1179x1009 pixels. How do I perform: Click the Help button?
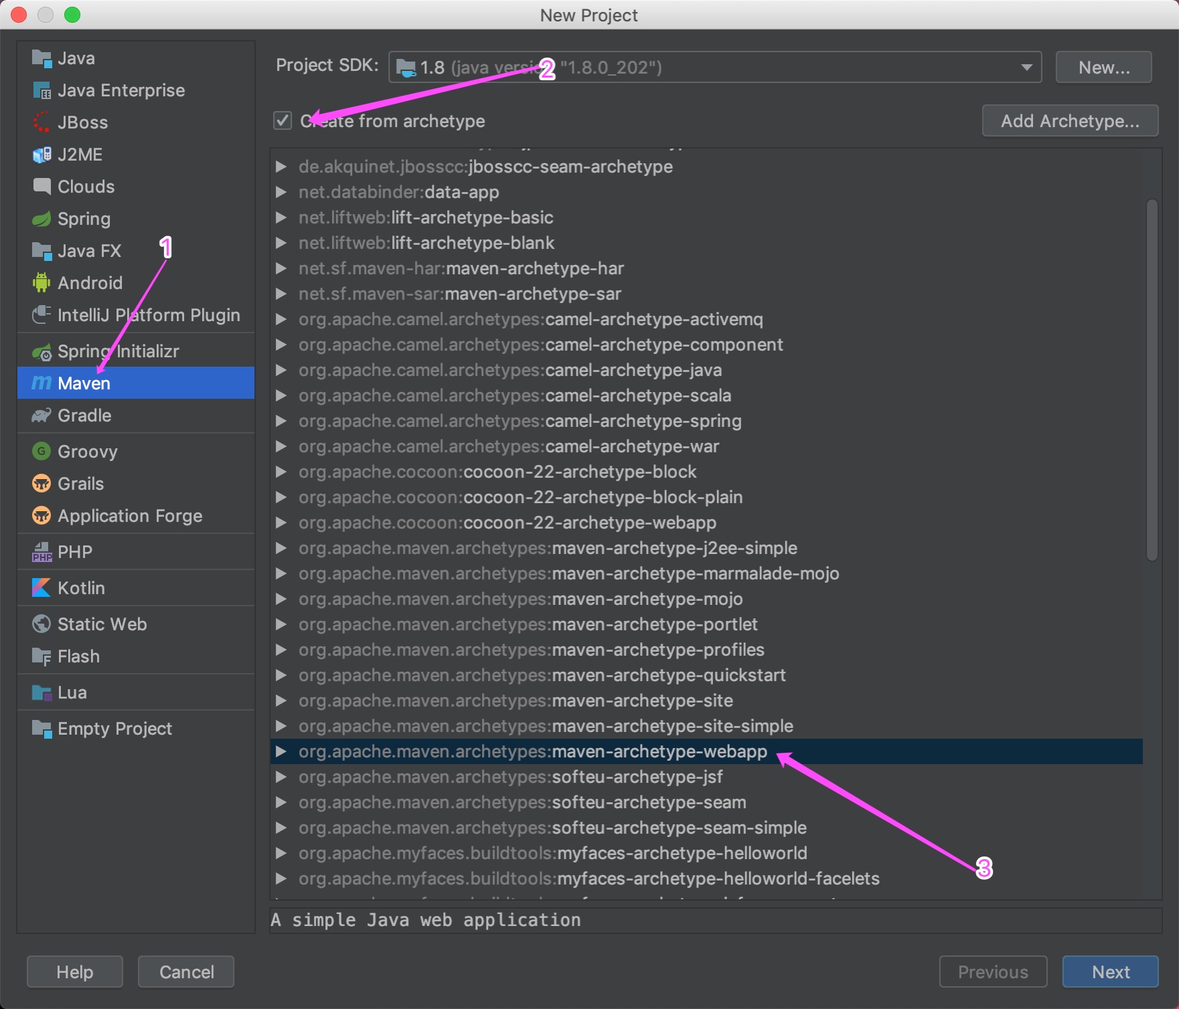[74, 972]
